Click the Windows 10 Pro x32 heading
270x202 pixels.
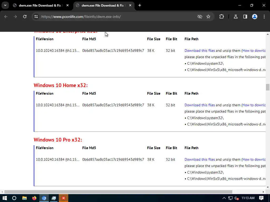(58, 140)
